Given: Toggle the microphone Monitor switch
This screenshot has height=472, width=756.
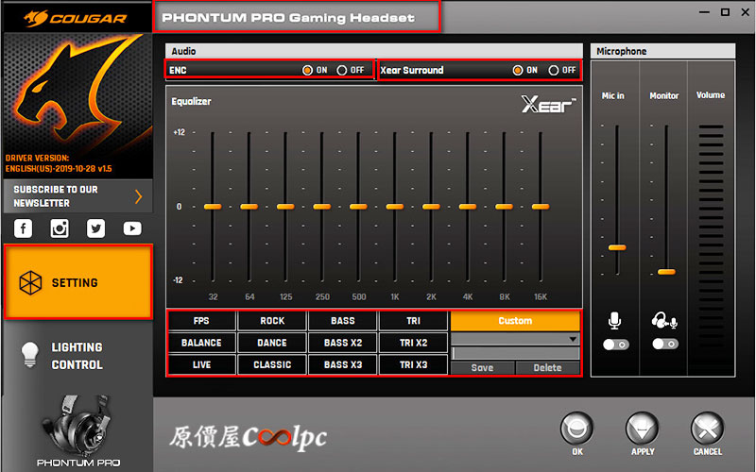Looking at the screenshot, I should (665, 345).
